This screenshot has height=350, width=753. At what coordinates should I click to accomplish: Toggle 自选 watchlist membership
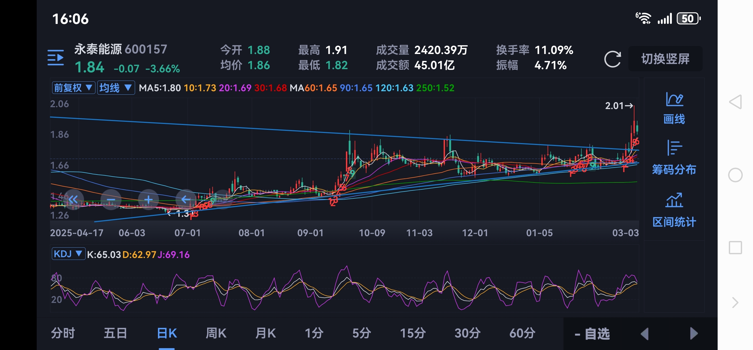pos(592,334)
